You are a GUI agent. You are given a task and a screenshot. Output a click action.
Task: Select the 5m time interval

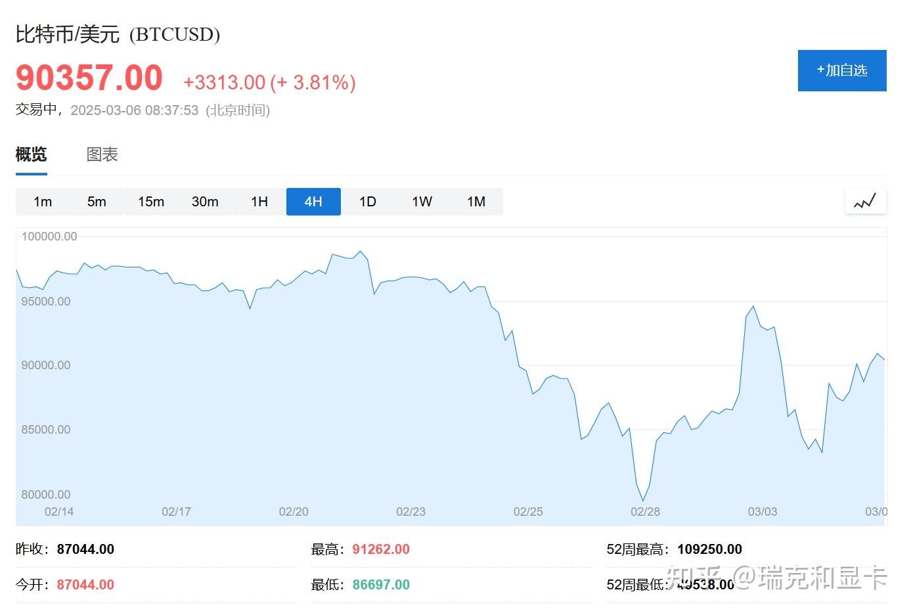point(97,202)
